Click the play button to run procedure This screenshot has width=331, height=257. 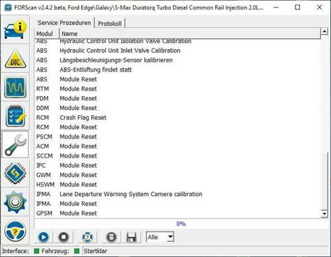[x=44, y=237]
